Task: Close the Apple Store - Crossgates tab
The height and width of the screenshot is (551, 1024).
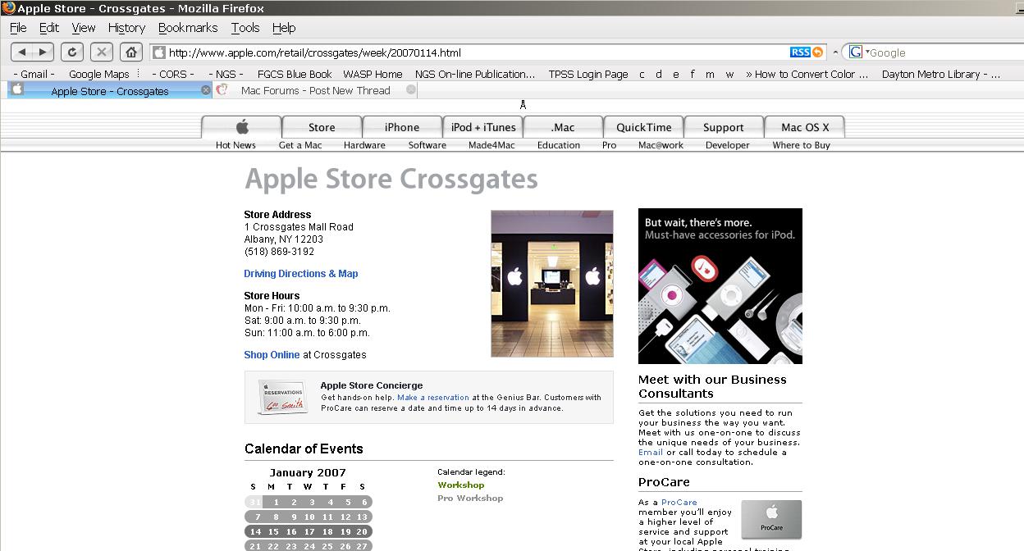Action: click(206, 90)
